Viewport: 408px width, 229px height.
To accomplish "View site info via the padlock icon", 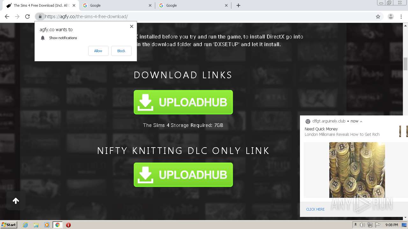I will pos(40,17).
